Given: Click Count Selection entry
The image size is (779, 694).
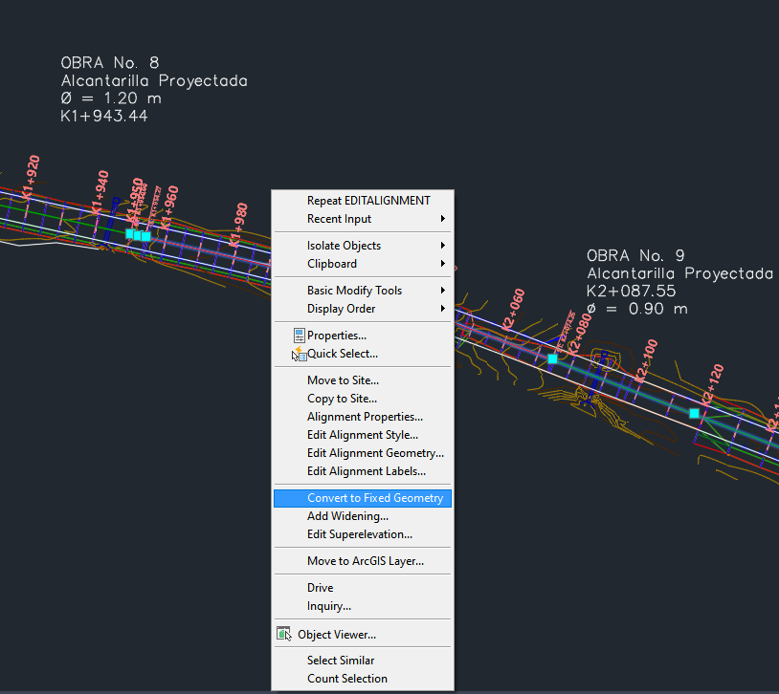Looking at the screenshot, I should tap(363, 679).
